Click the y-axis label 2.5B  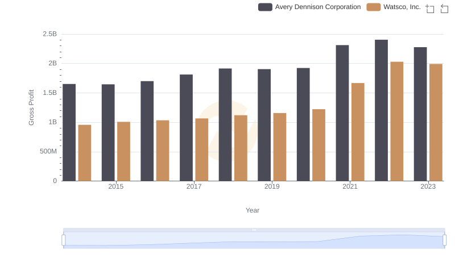49,34
